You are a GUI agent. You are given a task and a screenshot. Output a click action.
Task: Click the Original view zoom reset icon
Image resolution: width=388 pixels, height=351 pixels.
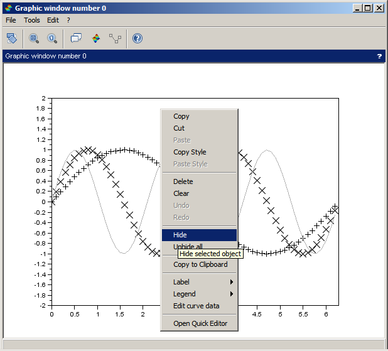(52, 38)
